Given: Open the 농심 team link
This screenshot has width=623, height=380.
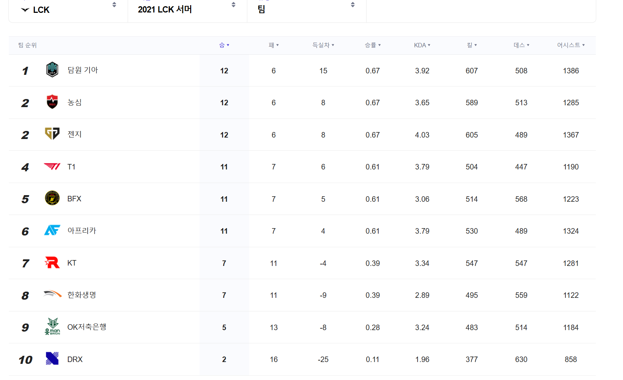Looking at the screenshot, I should (74, 102).
